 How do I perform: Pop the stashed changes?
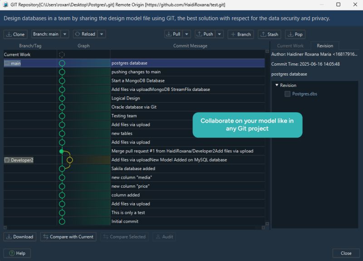click(x=295, y=34)
